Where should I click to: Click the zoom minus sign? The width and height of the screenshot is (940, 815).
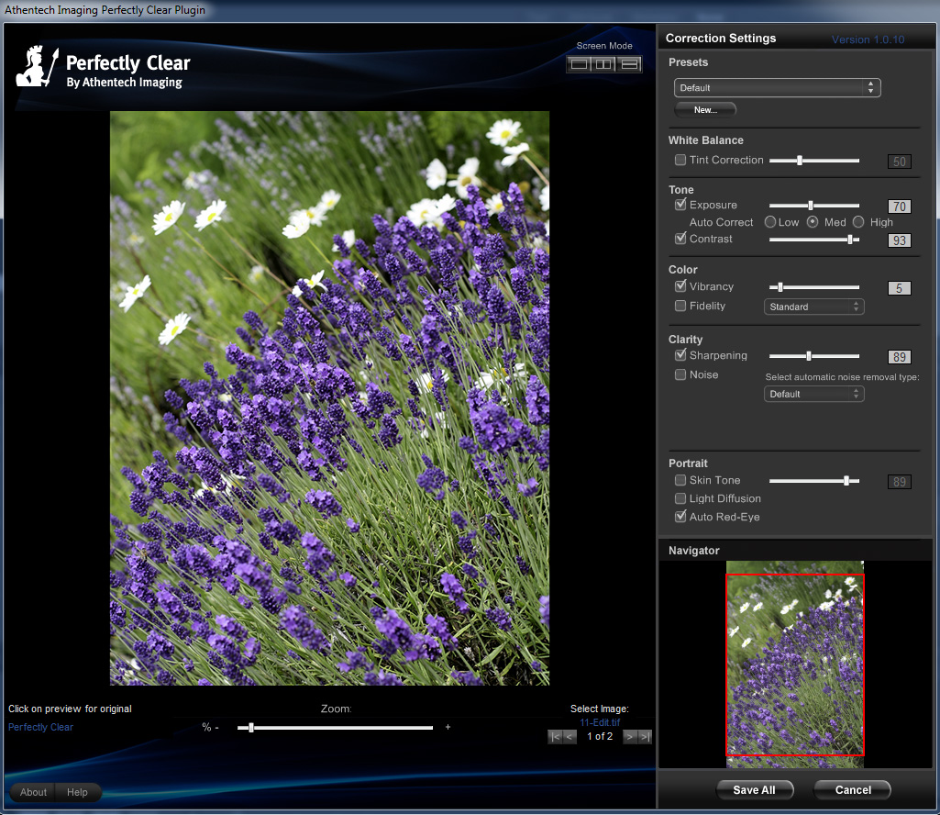[217, 728]
